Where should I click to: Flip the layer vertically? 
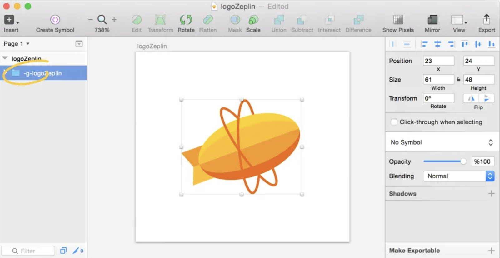click(487, 98)
